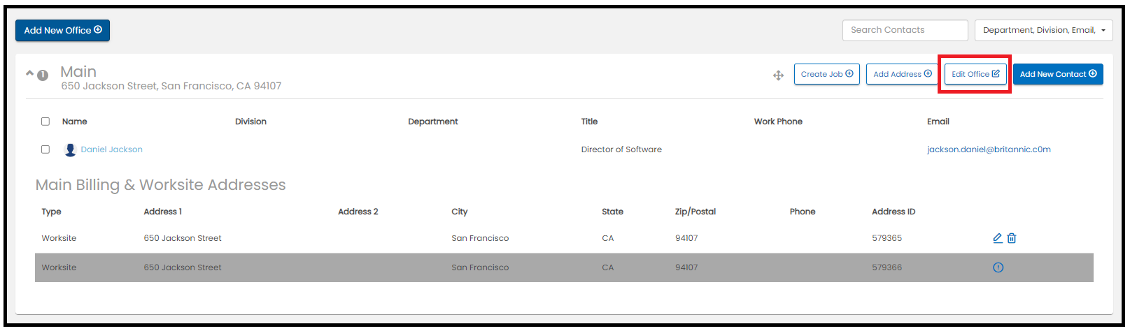The width and height of the screenshot is (1130, 331).
Task: Open the Edit Office button
Action: 975,74
